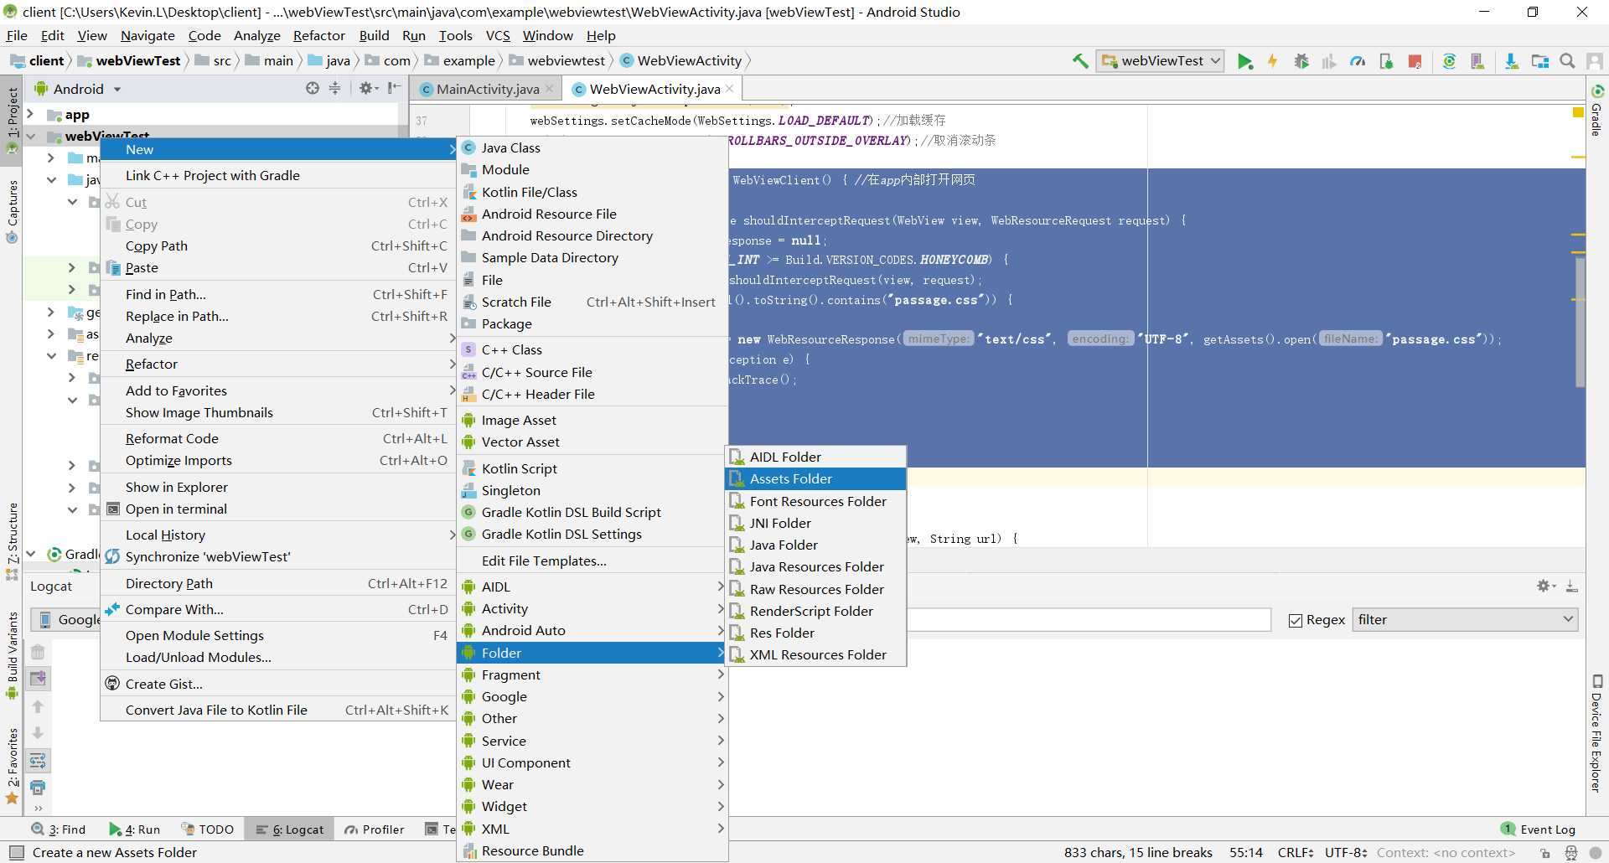Image resolution: width=1609 pixels, height=863 pixels.
Task: Open the webViewTest run configuration dropdown
Action: (1161, 61)
